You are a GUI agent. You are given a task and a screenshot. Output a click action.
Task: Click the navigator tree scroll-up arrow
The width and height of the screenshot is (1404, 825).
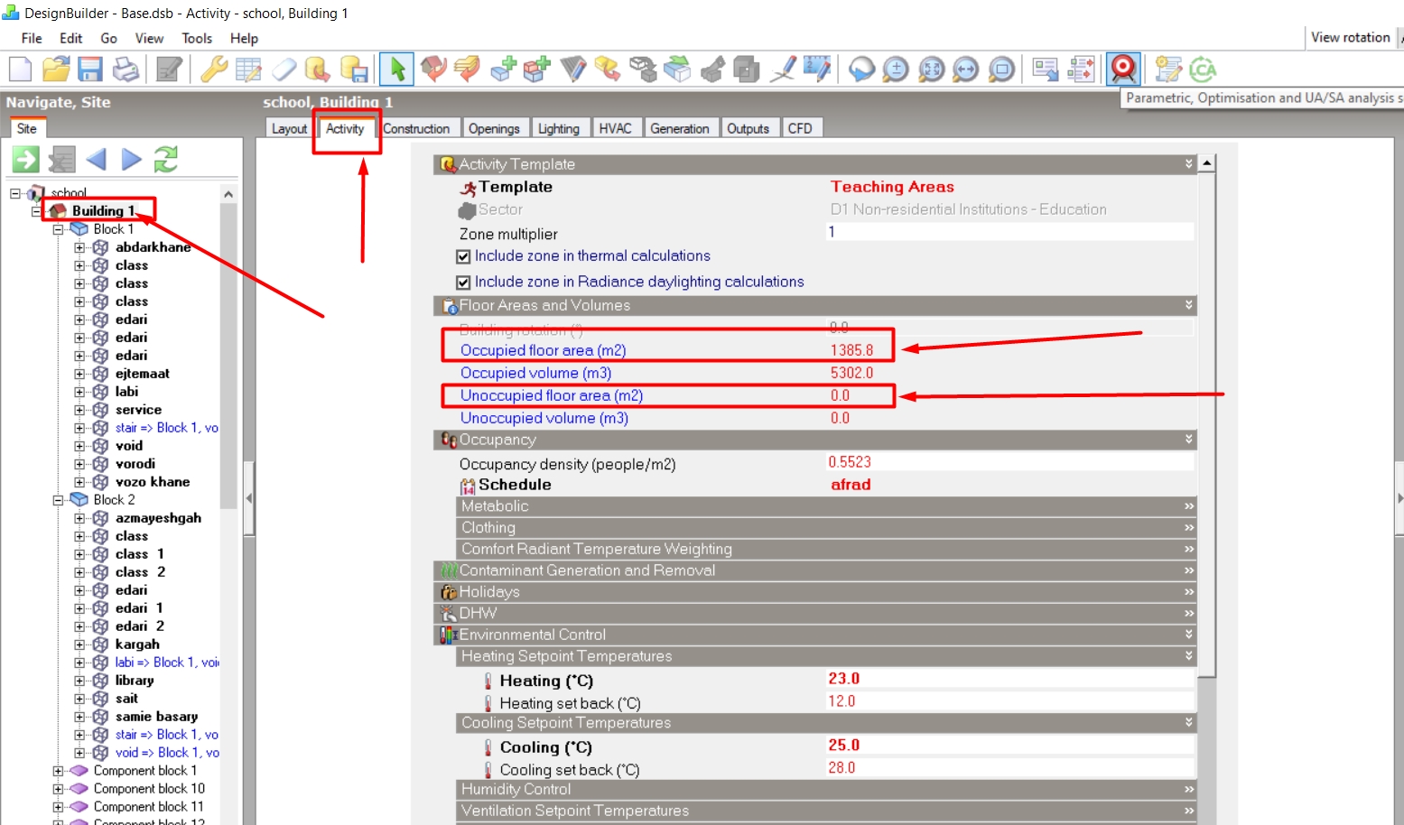point(228,194)
